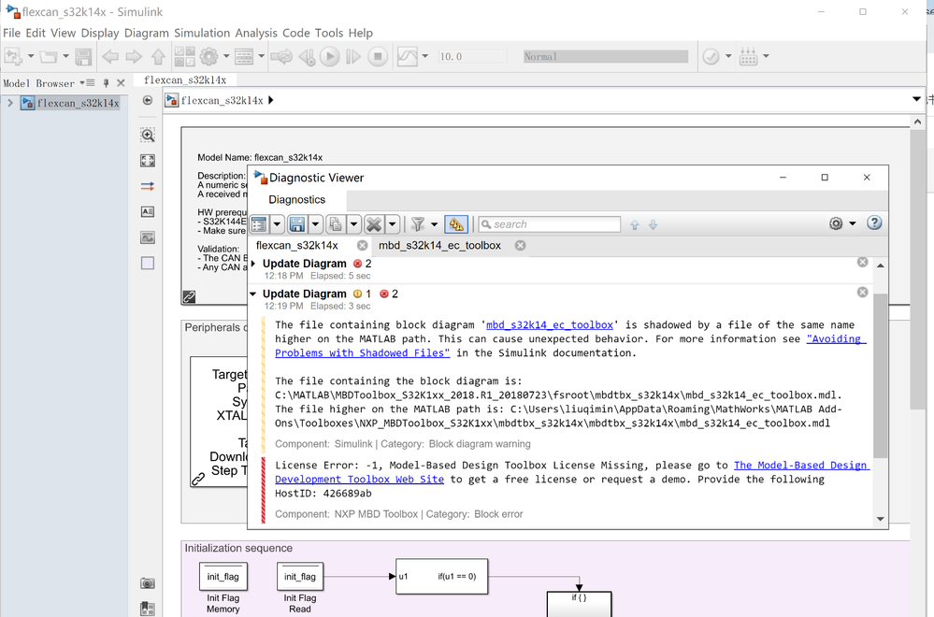This screenshot has height=617, width=934.
Task: Go up to parent with the up arrow icon
Action: (158, 57)
